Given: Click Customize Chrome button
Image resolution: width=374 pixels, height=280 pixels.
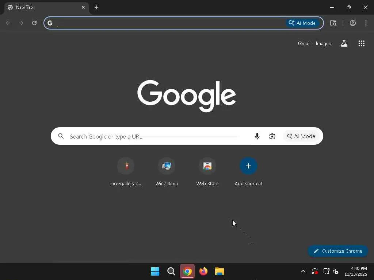Looking at the screenshot, I should click(338, 251).
